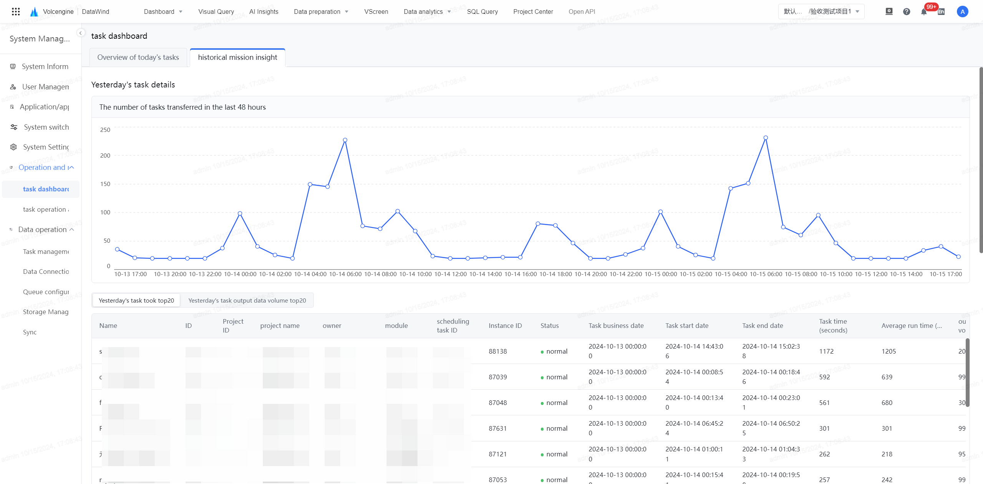Switch language with the En icon
The height and width of the screenshot is (484, 983).
941,12
